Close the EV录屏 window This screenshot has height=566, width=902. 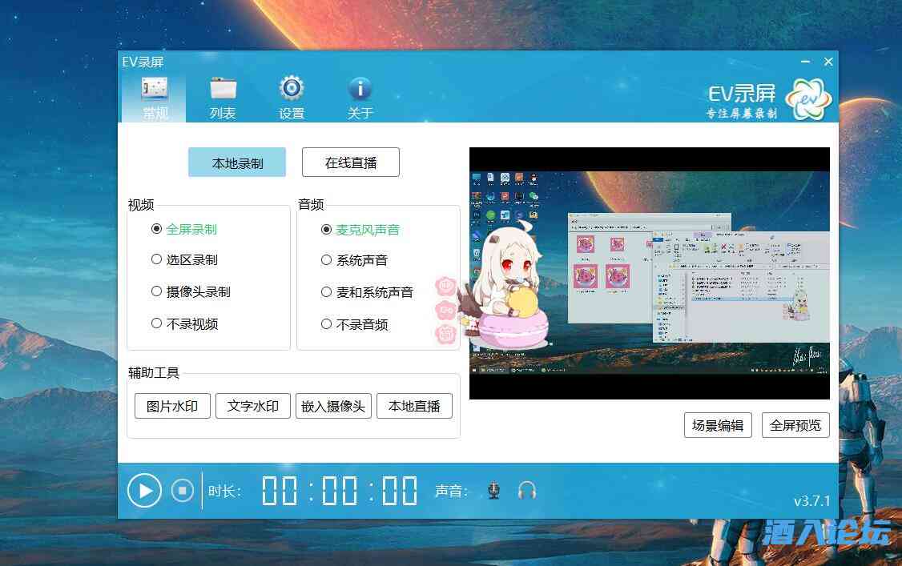click(828, 62)
